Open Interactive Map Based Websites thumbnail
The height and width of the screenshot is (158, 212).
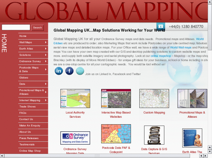tap(116, 99)
